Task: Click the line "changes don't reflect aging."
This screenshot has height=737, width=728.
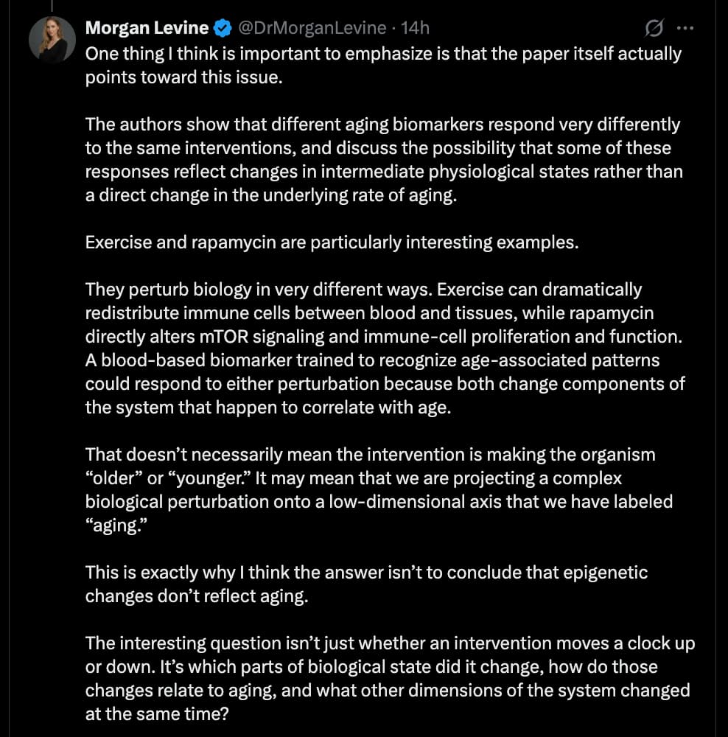Action: point(197,596)
